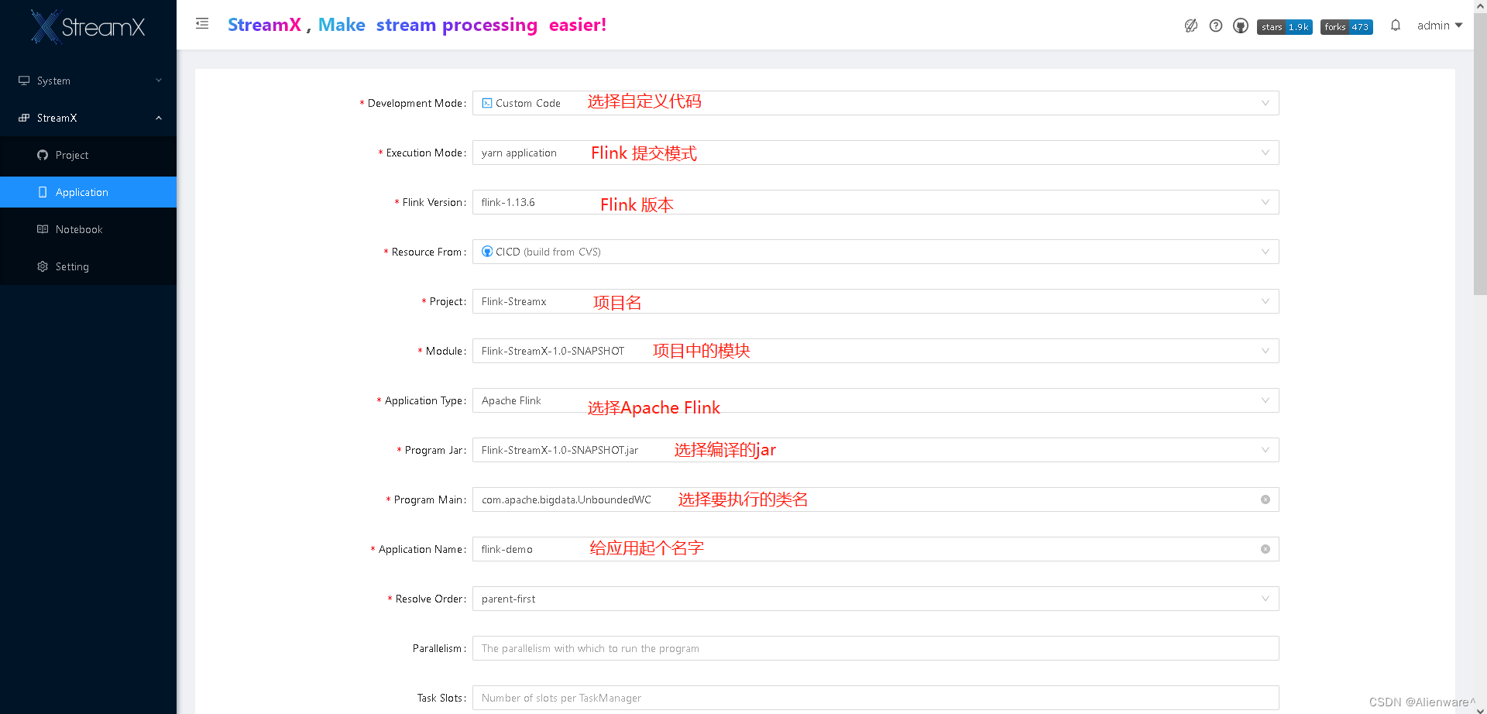Click the book icon beside Notebook
This screenshot has height=714, width=1487.
[x=43, y=229]
